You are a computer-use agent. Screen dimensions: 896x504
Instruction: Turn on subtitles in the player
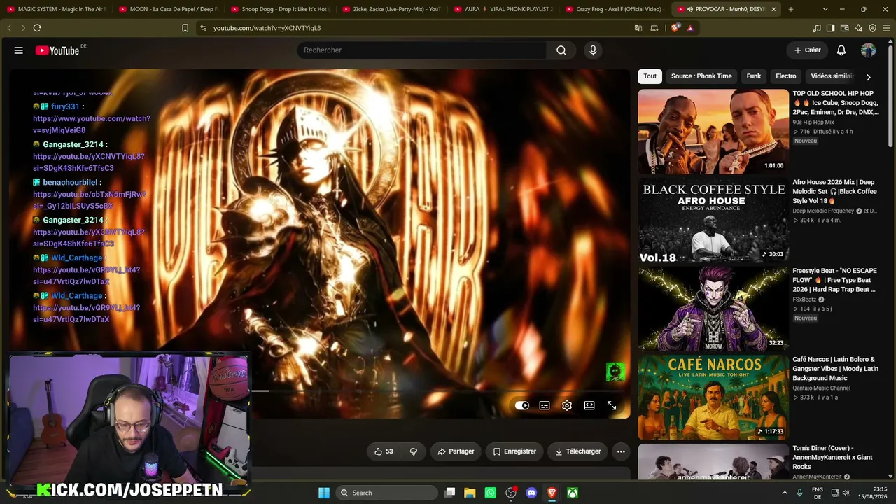point(545,406)
